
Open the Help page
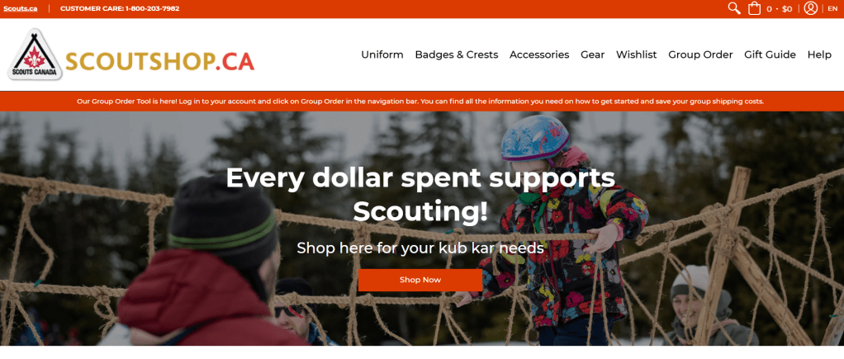[819, 54]
